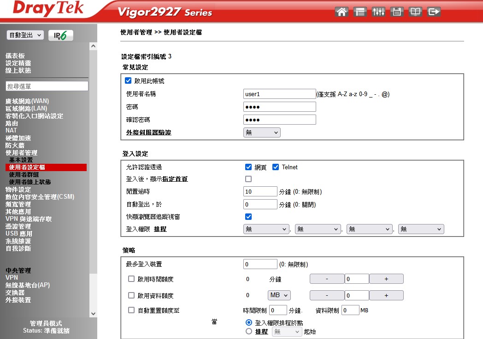Select 使用者群組 in sidebar menu
The image size is (483, 339).
tap(24, 175)
